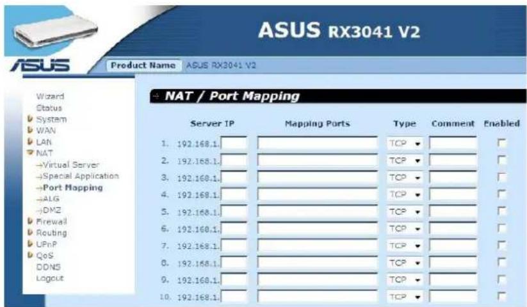Focus the Comment field for row 6
527x307 pixels.
(x=453, y=229)
